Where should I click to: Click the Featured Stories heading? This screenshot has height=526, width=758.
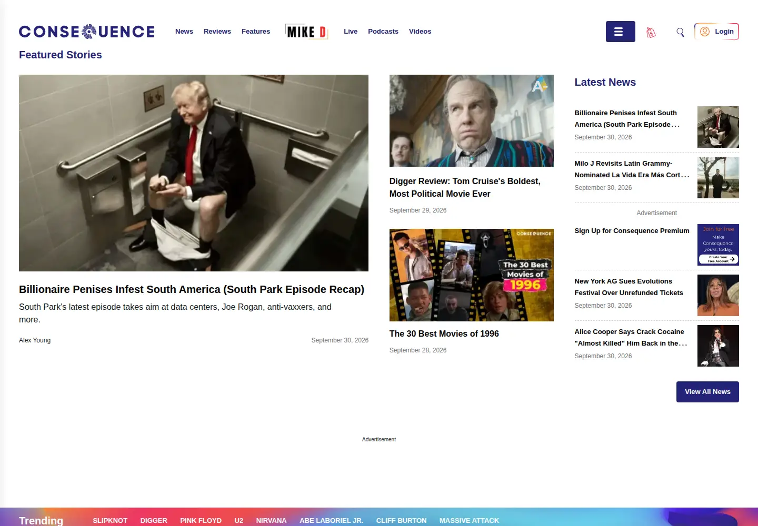point(61,55)
